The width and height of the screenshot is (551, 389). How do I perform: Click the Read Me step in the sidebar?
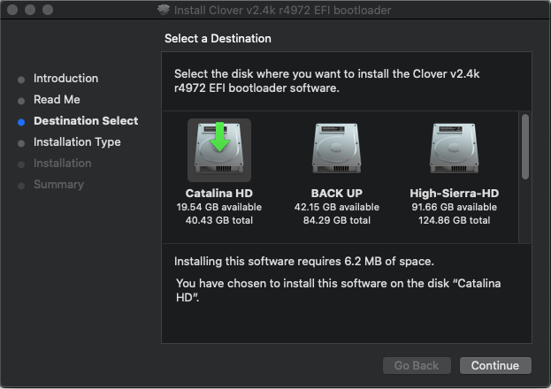click(x=57, y=99)
